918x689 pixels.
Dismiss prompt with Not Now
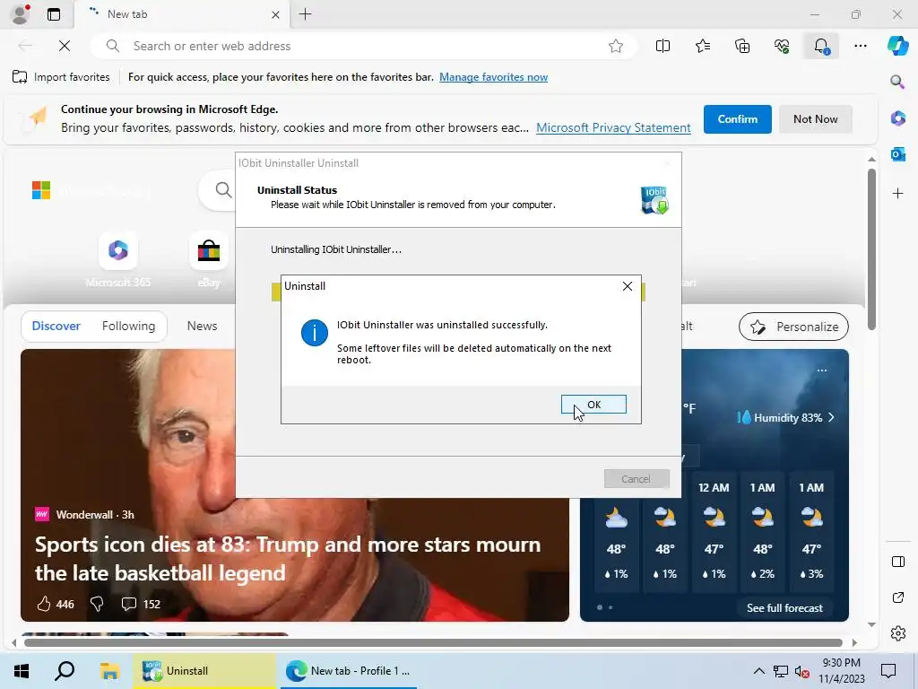[815, 119]
